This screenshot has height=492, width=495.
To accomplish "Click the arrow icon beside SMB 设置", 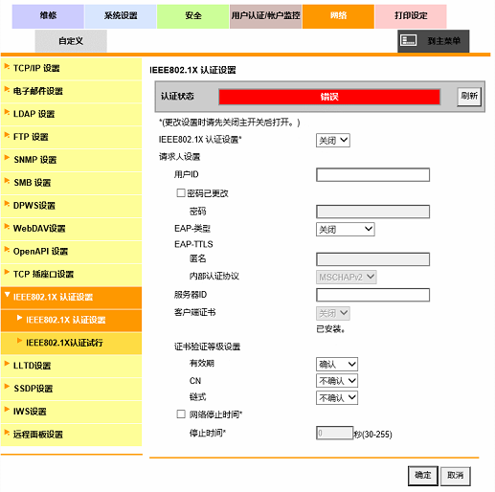I will coord(7,181).
